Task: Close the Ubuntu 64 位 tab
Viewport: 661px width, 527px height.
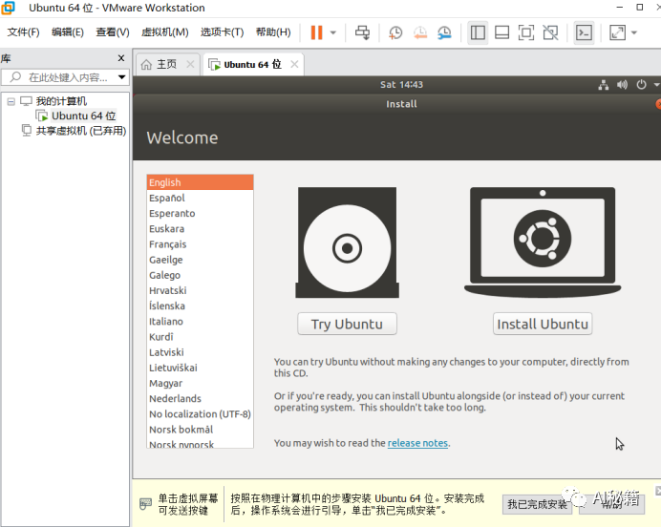Action: (x=294, y=65)
